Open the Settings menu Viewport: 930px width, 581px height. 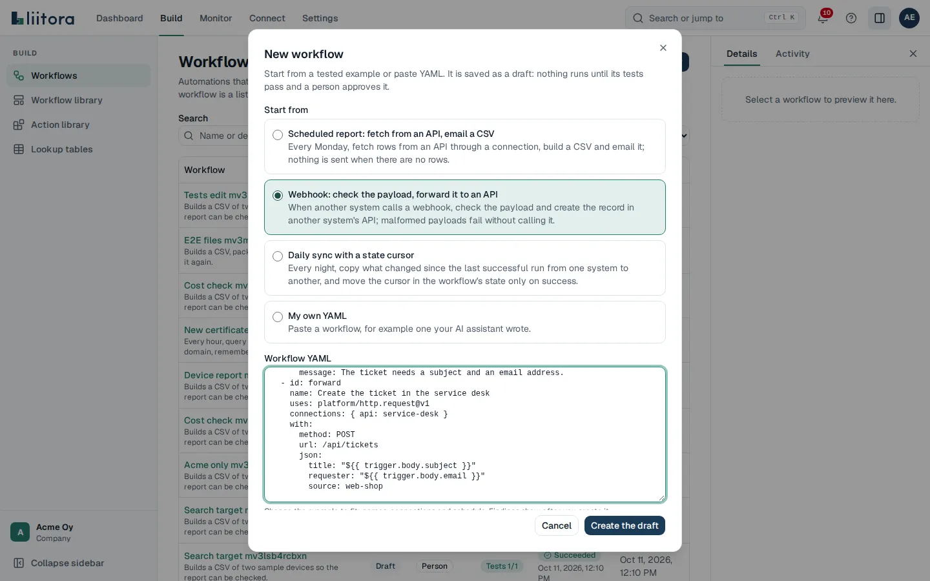tap(320, 18)
